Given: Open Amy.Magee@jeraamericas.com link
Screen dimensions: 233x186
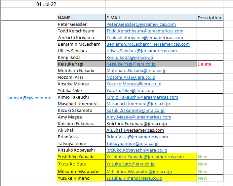Looking at the screenshot, I should (139, 117).
